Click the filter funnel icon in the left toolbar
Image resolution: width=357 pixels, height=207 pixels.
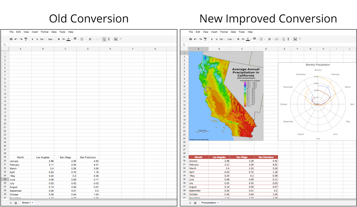(x=121, y=39)
